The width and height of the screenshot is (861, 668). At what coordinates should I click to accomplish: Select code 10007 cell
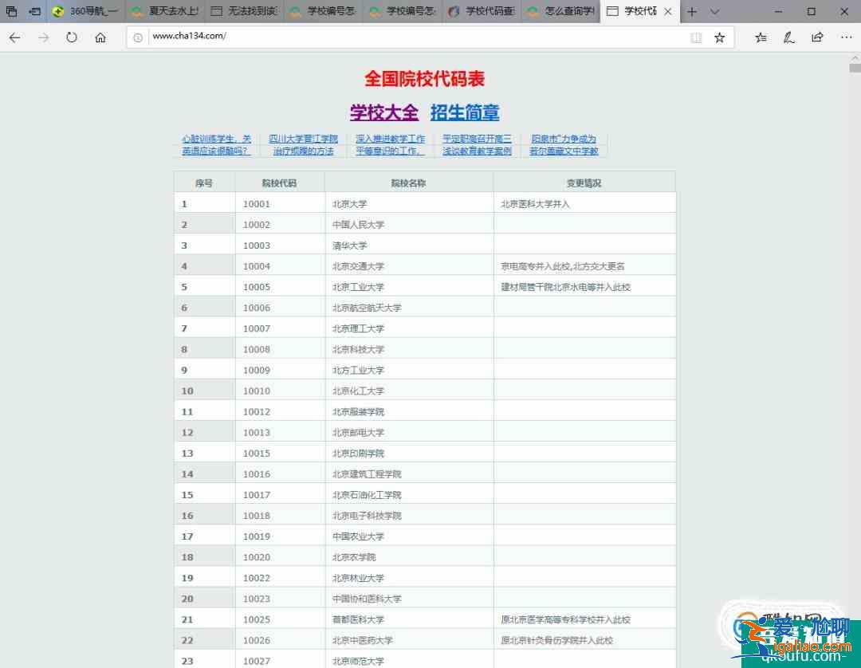click(x=280, y=328)
